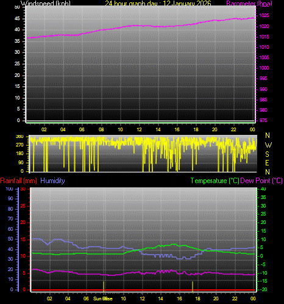Click the '24 hour graph day : 12 January 2026' heading

158,3
